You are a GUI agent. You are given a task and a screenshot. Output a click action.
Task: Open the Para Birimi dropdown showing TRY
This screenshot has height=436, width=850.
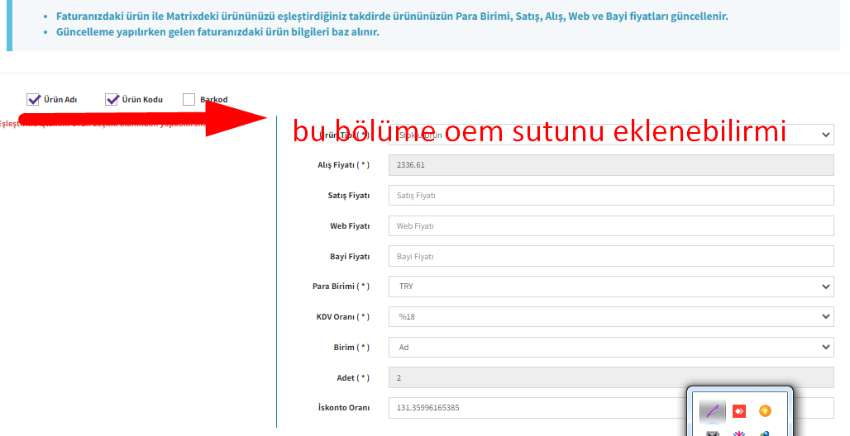point(611,287)
